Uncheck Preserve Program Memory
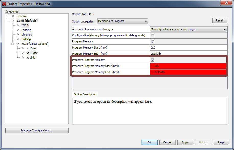 (x=153, y=60)
